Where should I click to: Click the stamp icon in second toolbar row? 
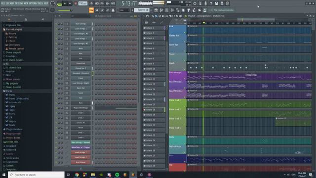[113, 10]
